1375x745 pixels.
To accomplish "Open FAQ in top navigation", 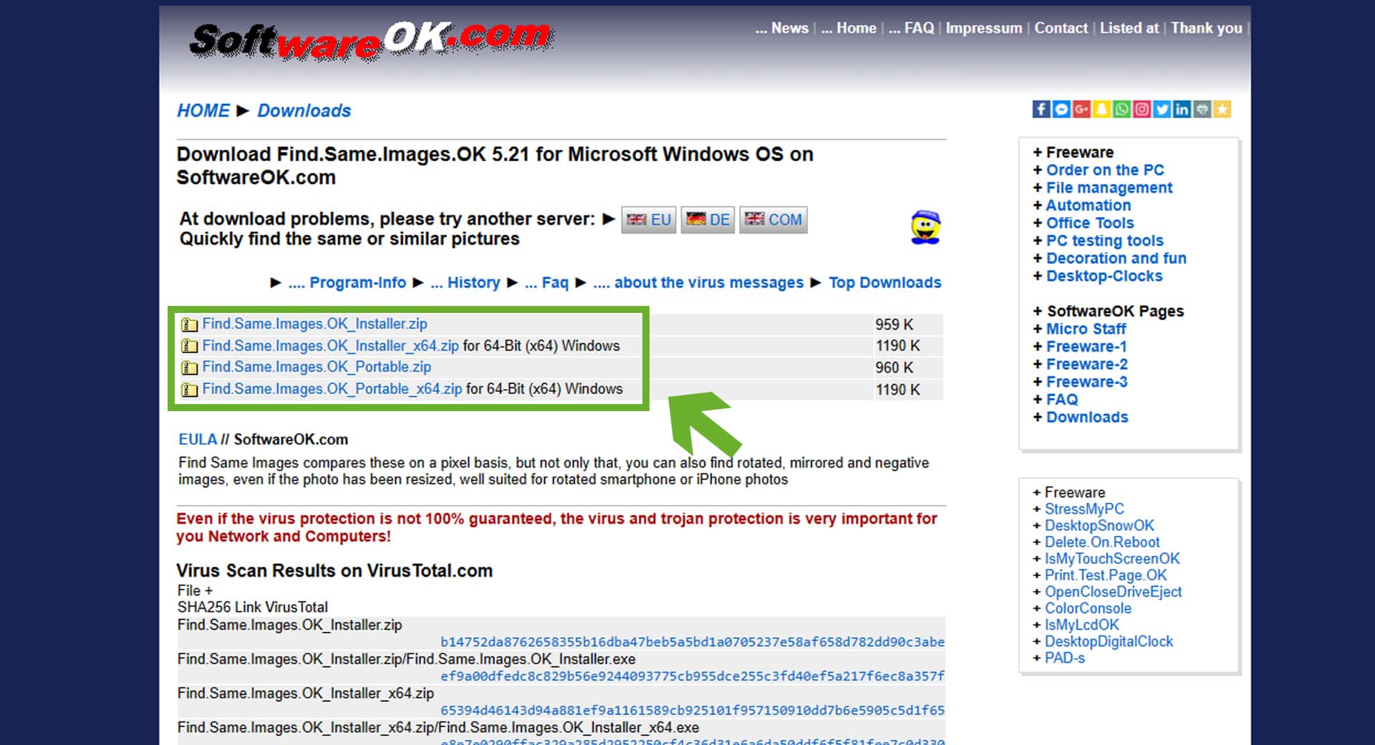I will (911, 28).
